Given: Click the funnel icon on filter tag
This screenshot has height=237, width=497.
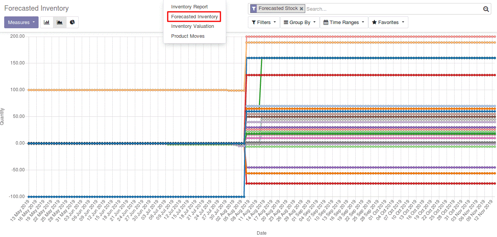Looking at the screenshot, I should click(x=254, y=8).
